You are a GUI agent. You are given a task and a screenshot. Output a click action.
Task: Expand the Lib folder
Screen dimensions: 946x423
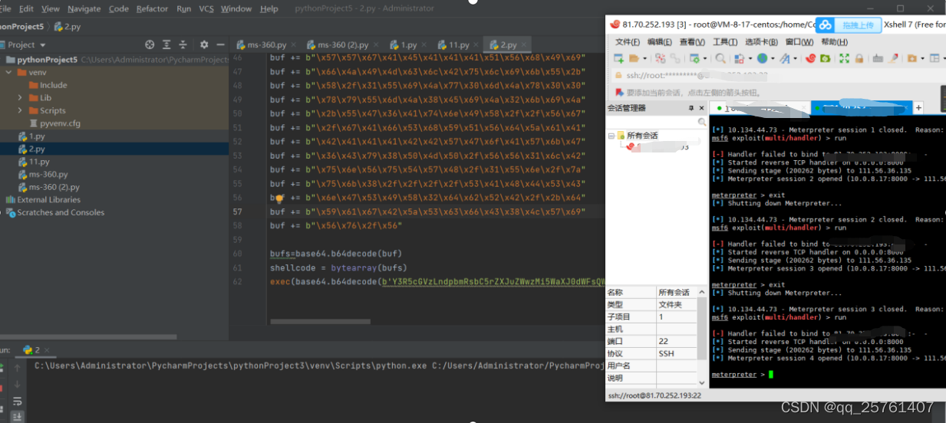20,98
